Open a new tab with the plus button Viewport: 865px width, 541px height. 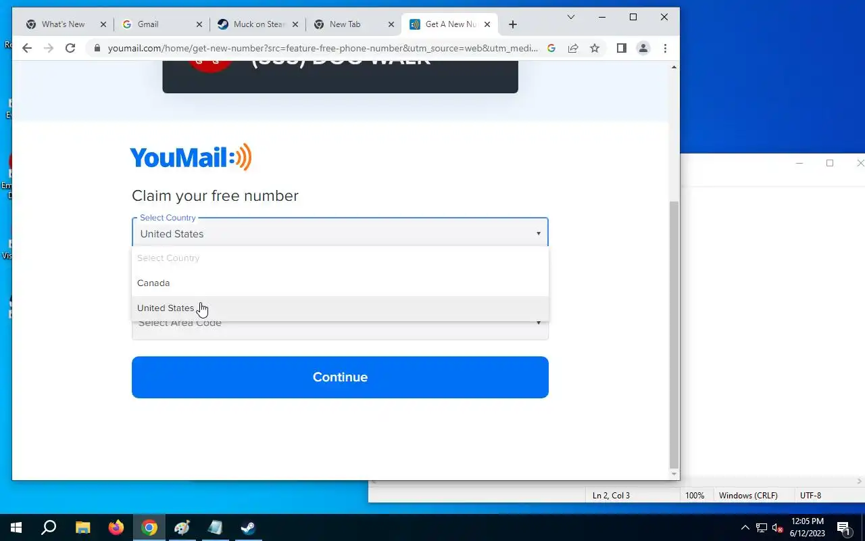click(x=513, y=24)
